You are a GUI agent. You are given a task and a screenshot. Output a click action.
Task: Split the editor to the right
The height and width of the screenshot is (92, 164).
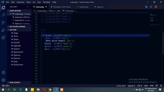156,7
